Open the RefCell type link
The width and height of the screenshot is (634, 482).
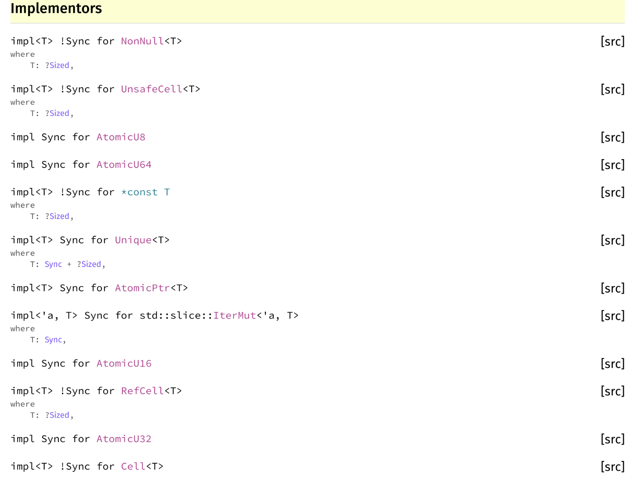(142, 391)
